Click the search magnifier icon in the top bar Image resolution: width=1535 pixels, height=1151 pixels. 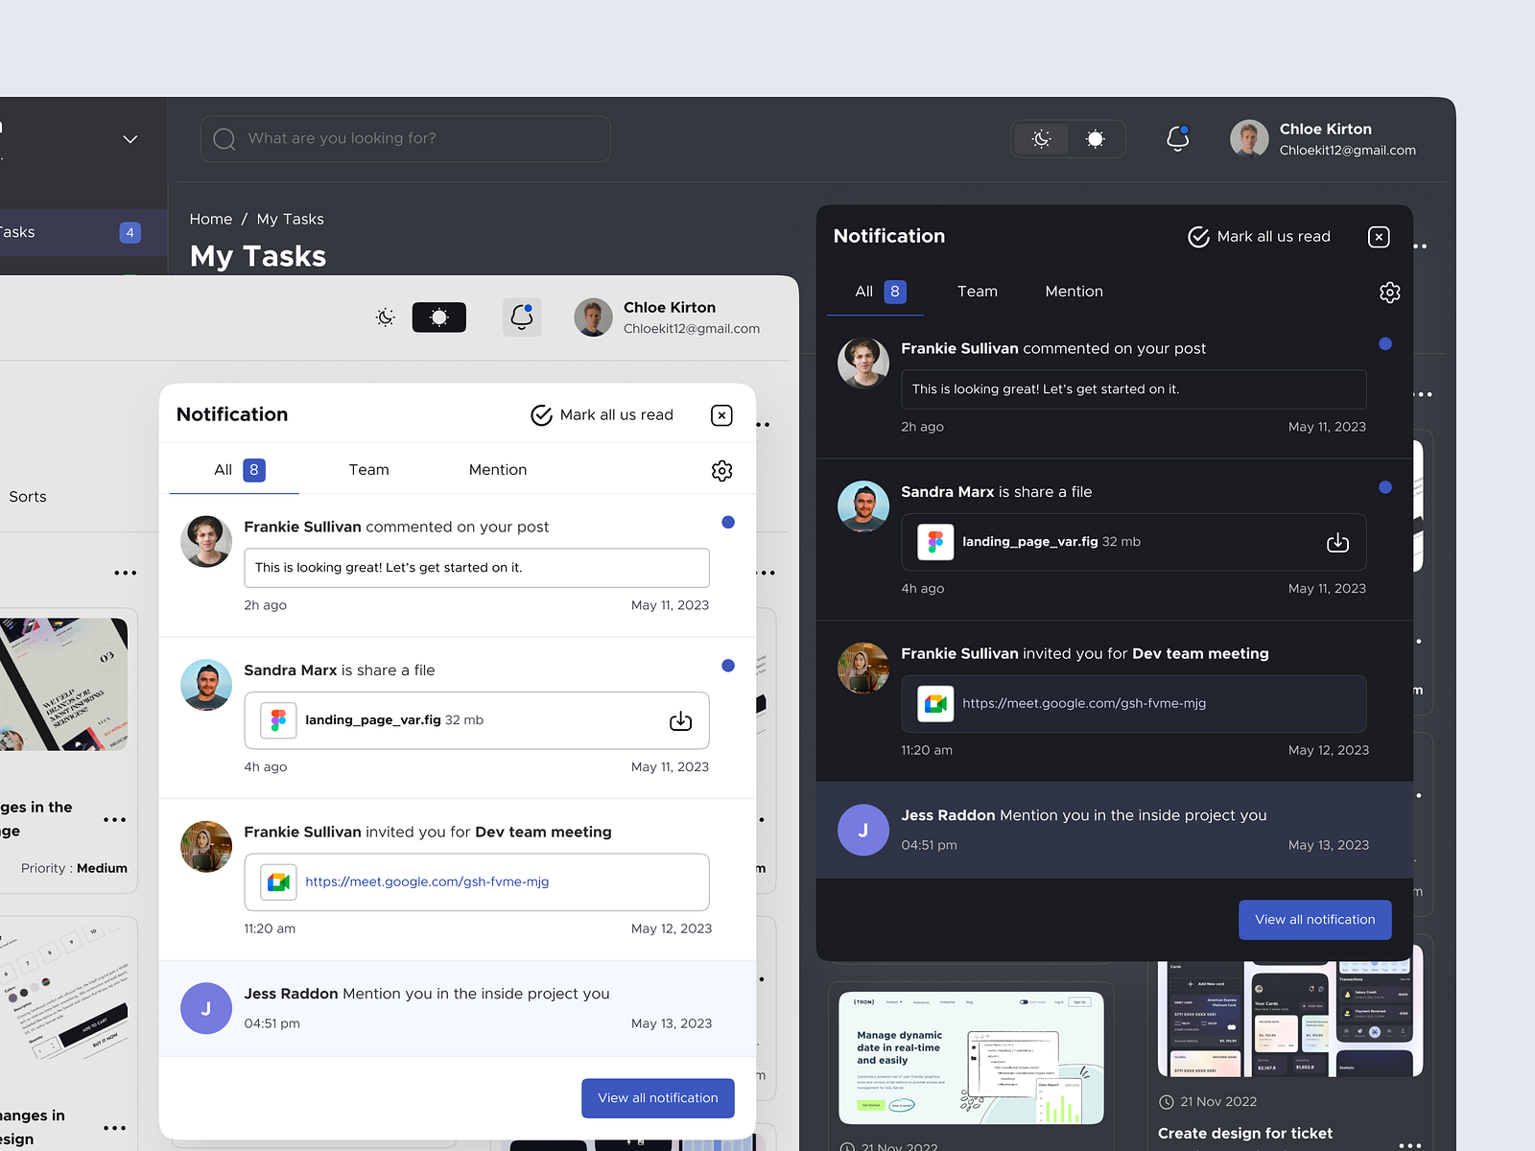click(x=224, y=138)
